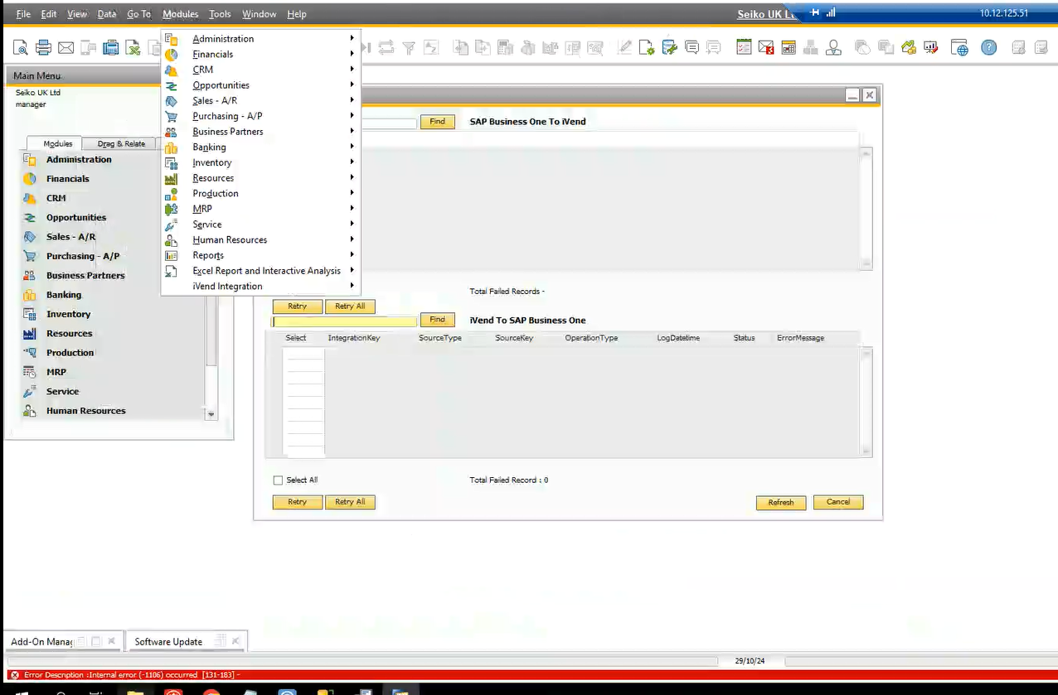
Task: Open the Software Update minimized window tab
Action: pyautogui.click(x=187, y=641)
